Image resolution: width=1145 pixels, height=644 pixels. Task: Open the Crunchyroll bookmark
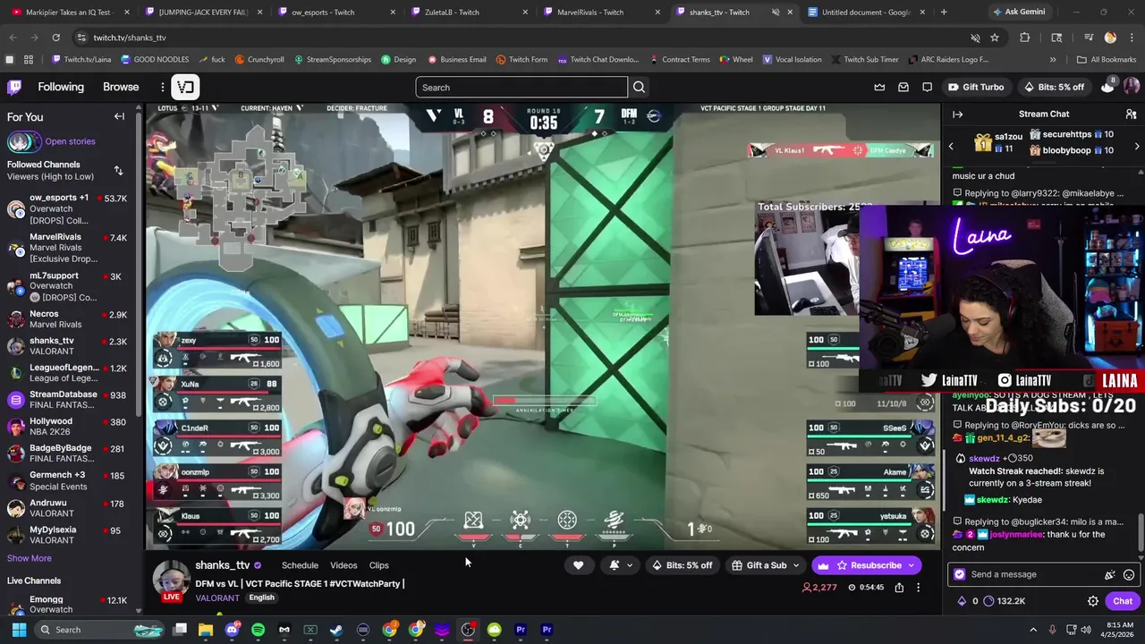pyautogui.click(x=259, y=60)
